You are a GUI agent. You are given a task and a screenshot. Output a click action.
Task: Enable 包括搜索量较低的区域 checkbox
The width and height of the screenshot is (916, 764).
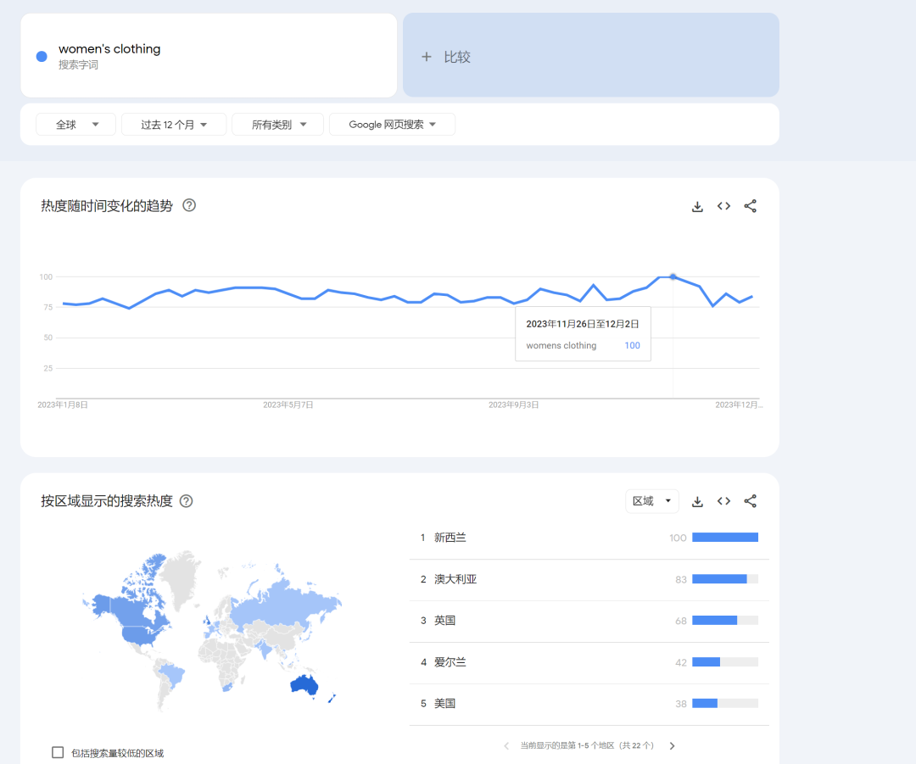58,752
